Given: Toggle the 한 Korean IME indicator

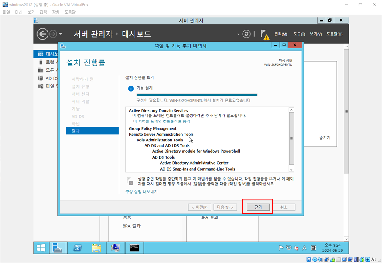Looking at the screenshot, I should click(313, 248).
